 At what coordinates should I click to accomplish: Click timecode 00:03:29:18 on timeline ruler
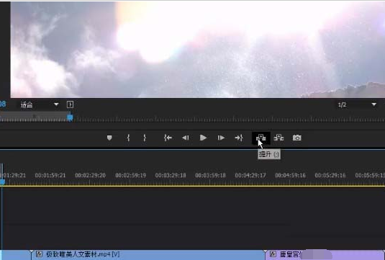click(171, 175)
